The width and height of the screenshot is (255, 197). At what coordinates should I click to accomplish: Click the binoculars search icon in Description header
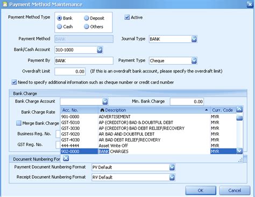(102, 110)
